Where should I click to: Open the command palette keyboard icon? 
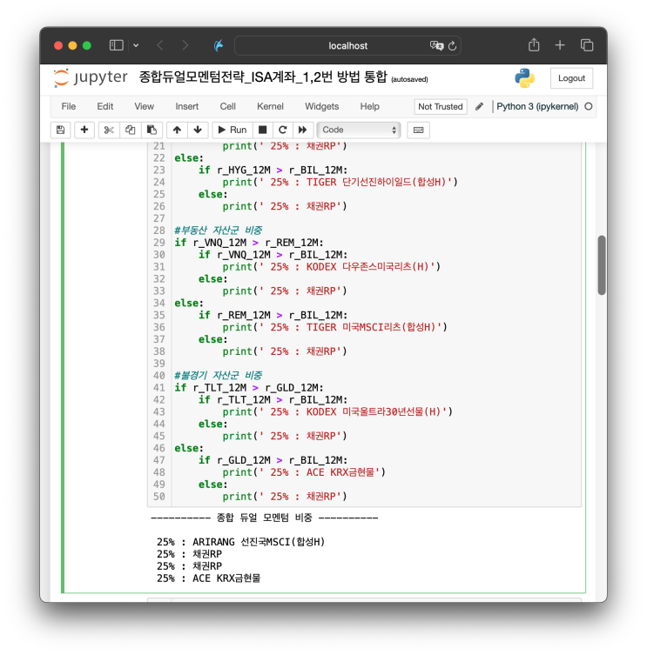click(418, 130)
